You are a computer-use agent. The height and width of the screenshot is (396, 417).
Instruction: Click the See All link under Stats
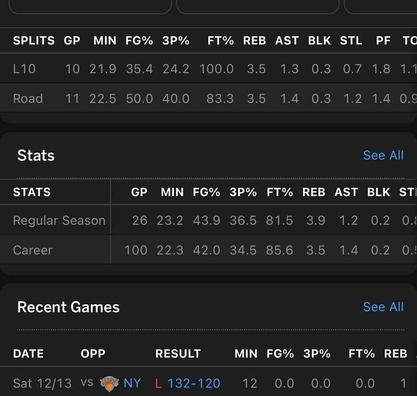[x=383, y=155]
